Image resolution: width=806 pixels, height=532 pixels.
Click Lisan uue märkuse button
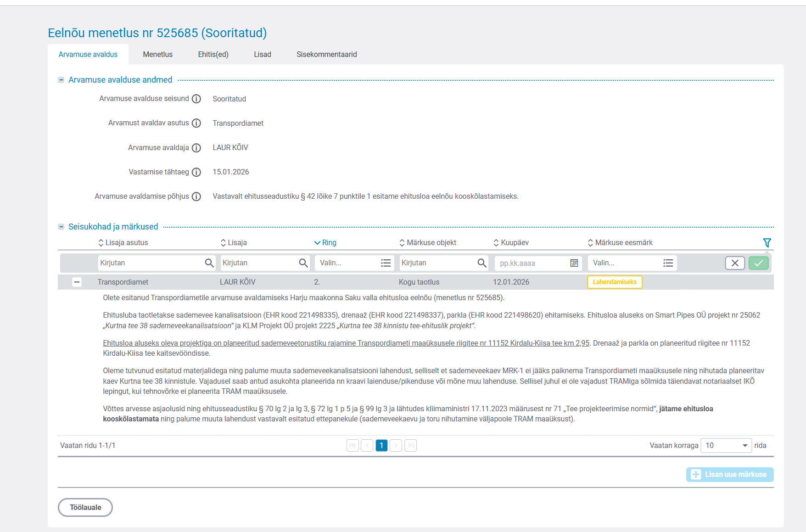coord(729,475)
